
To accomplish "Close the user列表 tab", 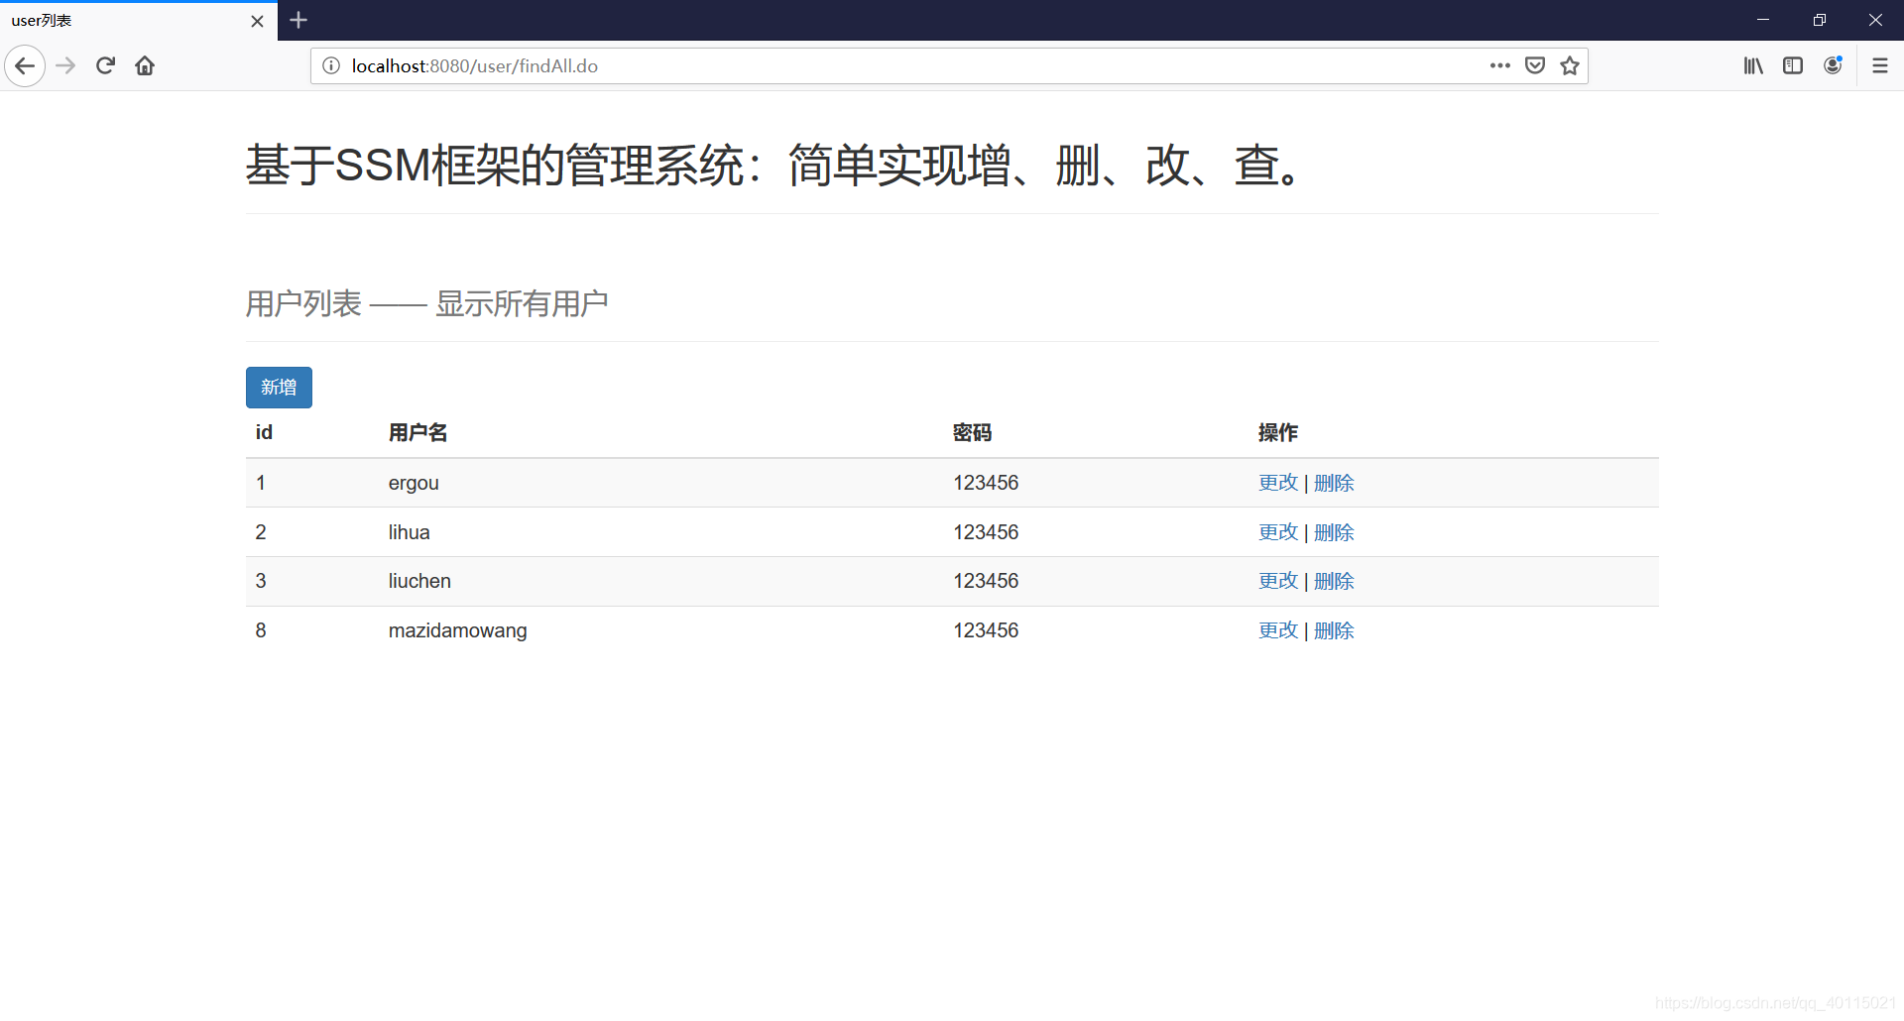I will pos(257,21).
